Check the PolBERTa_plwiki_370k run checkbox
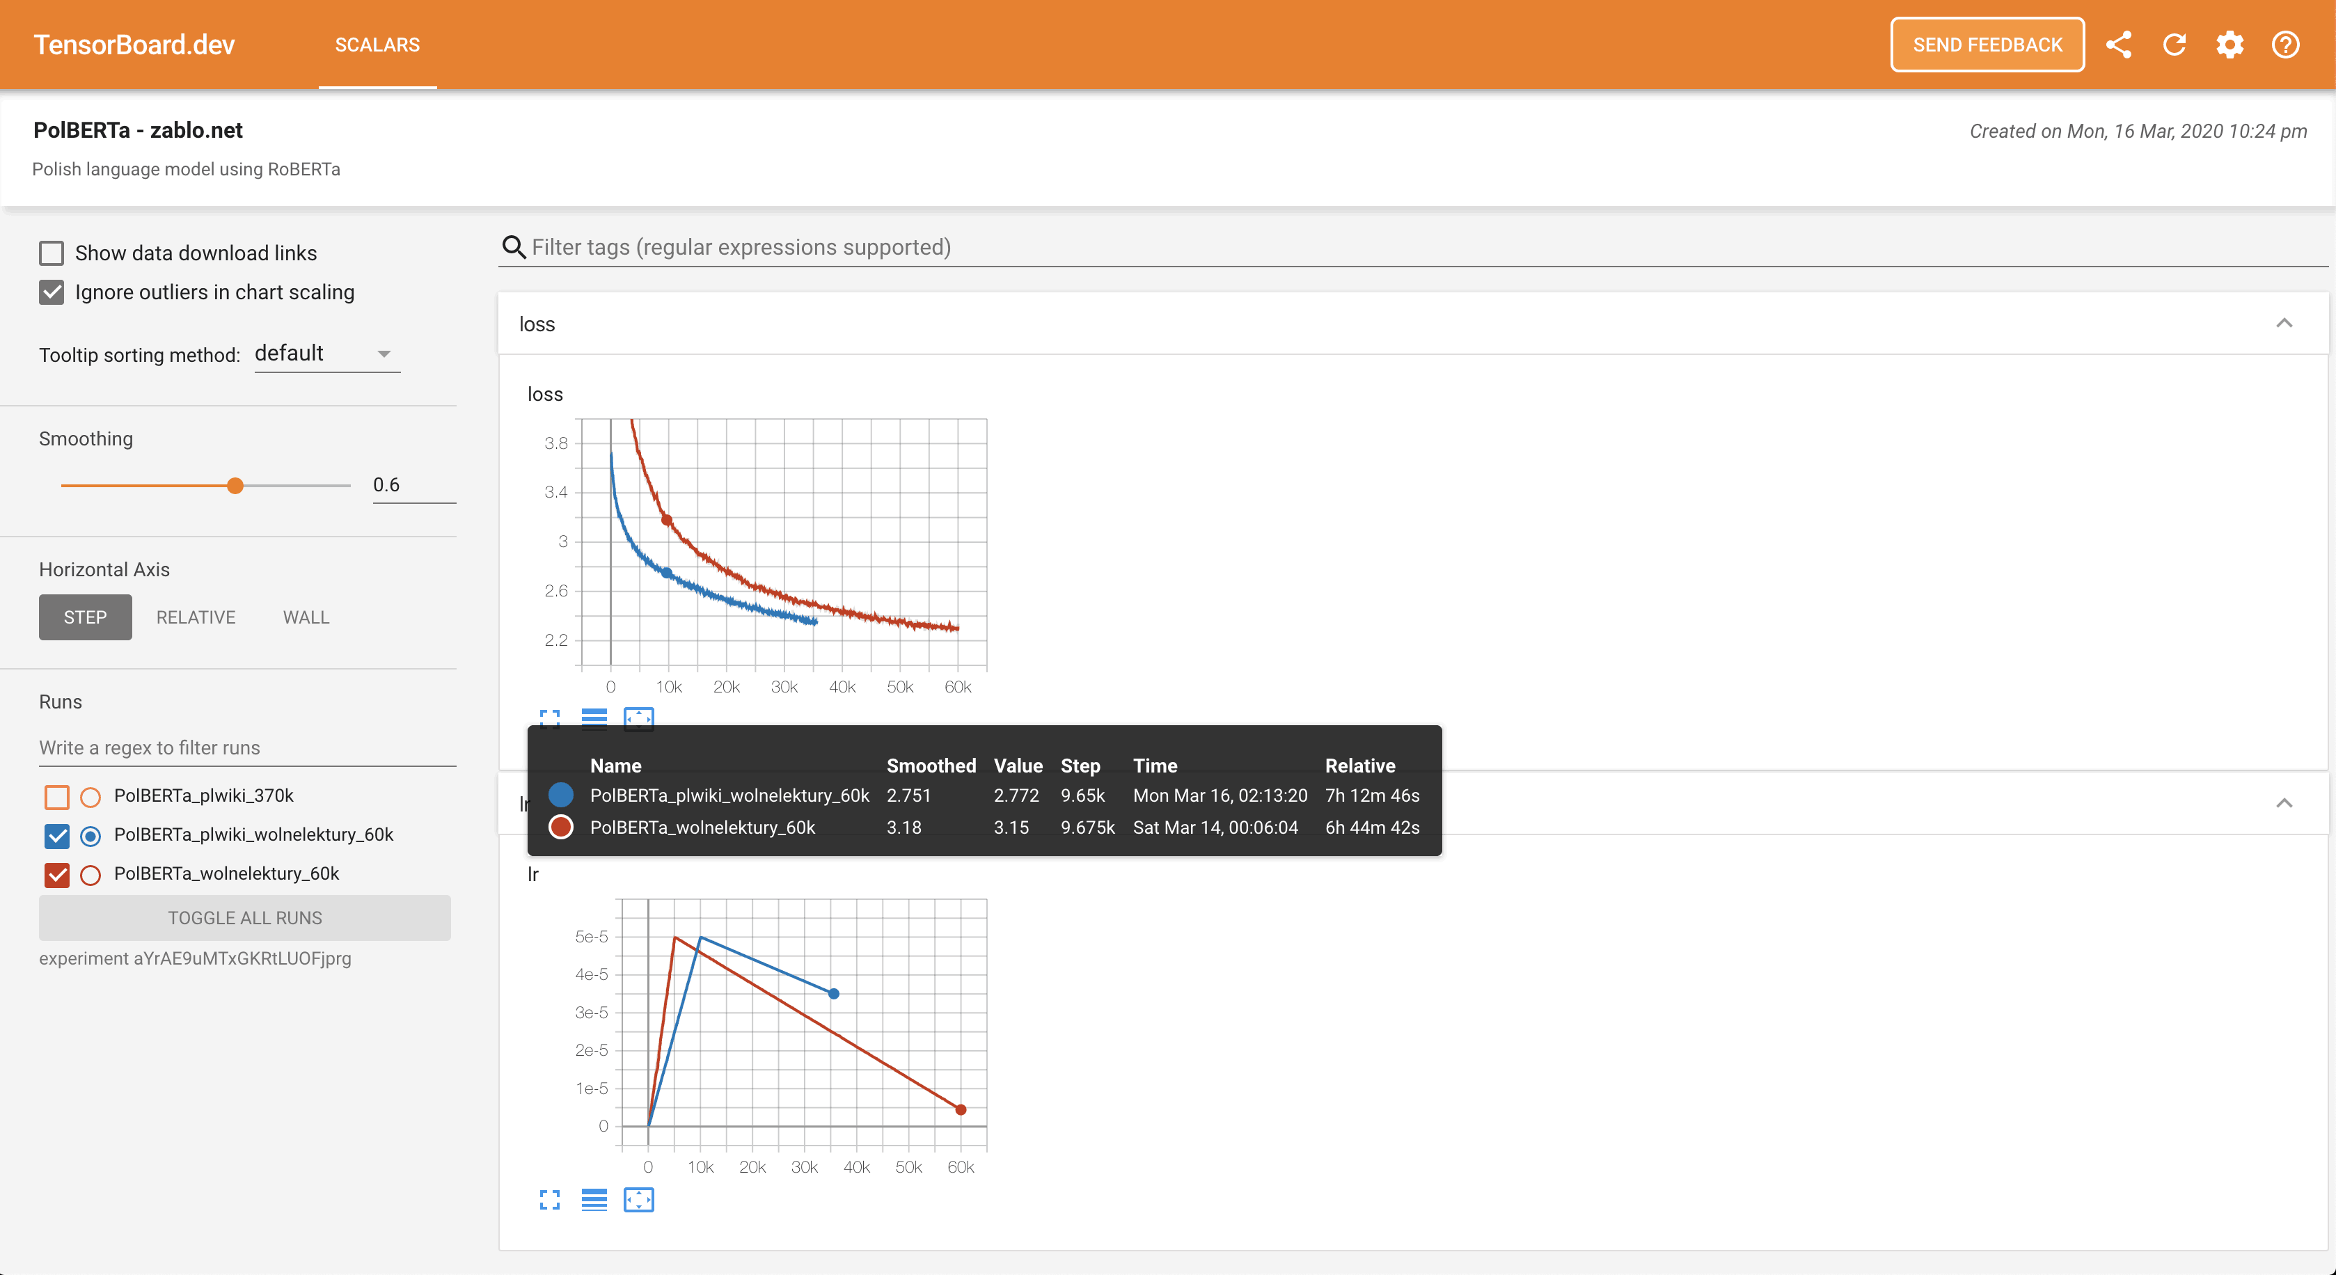Screen dimensions: 2336x1275 (57, 797)
